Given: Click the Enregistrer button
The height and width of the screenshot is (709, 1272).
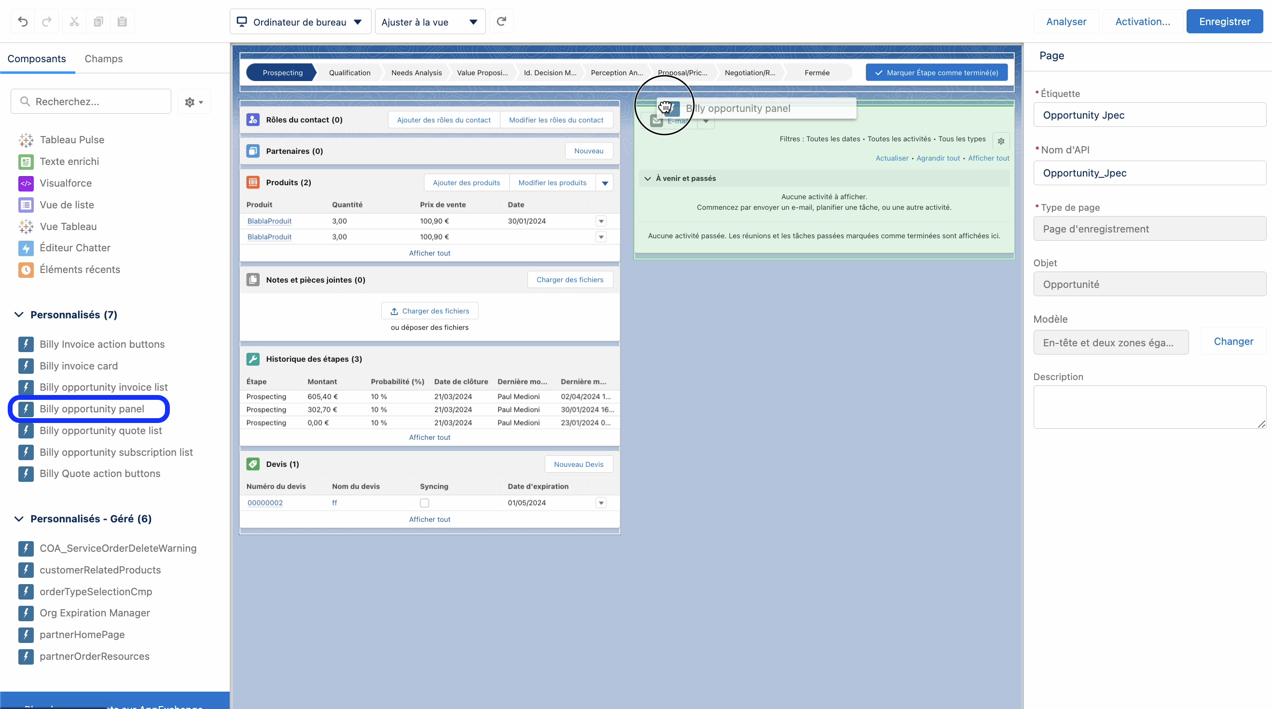Looking at the screenshot, I should tap(1225, 21).
